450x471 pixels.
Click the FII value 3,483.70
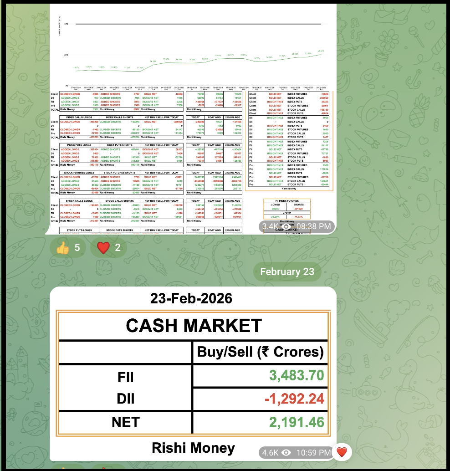click(297, 375)
